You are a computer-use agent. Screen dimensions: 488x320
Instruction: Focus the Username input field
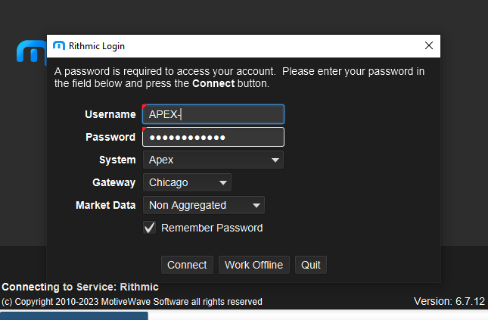point(213,114)
